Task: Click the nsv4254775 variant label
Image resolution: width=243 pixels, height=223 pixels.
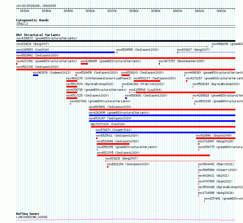Action: point(221,147)
